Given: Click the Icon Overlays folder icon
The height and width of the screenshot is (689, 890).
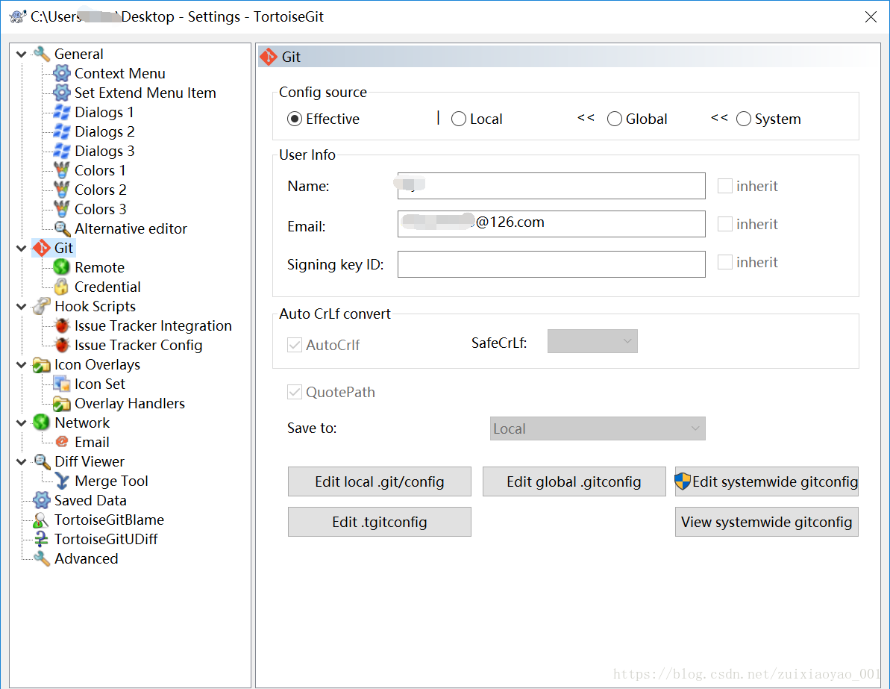Looking at the screenshot, I should (42, 365).
